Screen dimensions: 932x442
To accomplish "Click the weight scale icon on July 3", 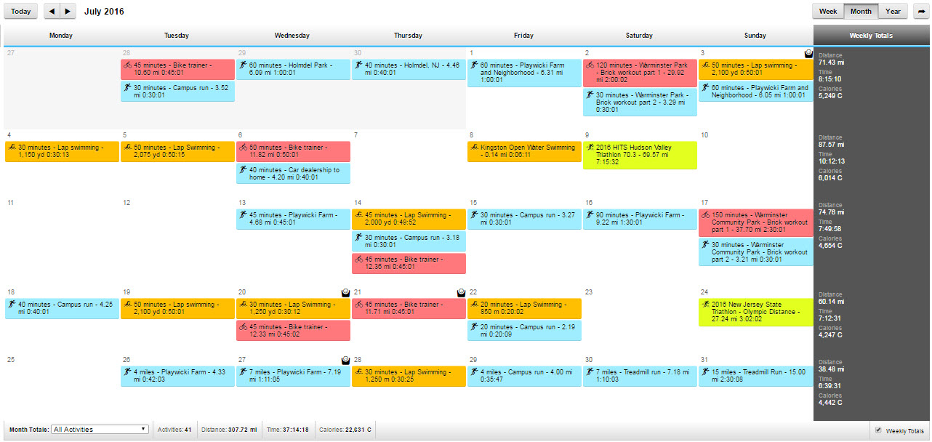I will 808,53.
